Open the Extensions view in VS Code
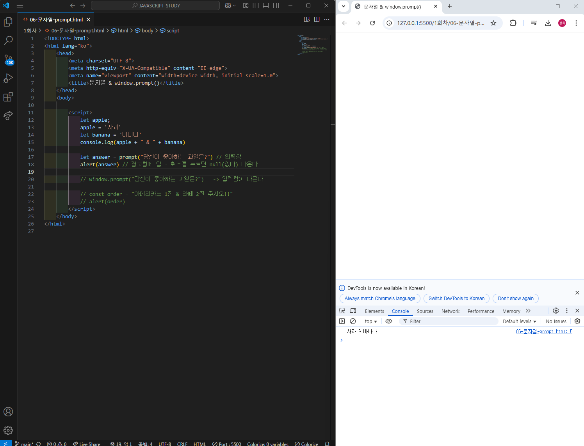 [8, 97]
